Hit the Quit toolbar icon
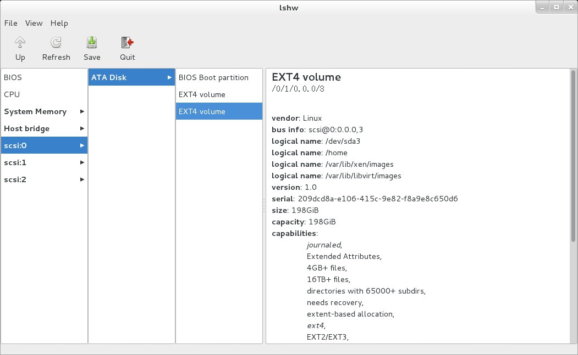The image size is (578, 355). click(x=127, y=43)
